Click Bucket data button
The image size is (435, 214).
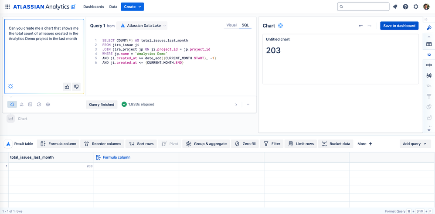(336, 144)
